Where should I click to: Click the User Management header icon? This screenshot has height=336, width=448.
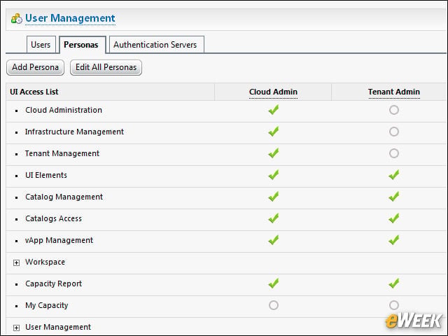click(17, 19)
